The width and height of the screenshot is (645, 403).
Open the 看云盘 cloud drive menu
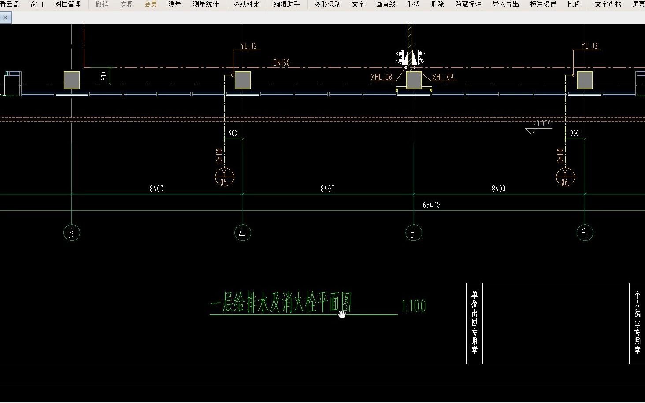[10, 4]
